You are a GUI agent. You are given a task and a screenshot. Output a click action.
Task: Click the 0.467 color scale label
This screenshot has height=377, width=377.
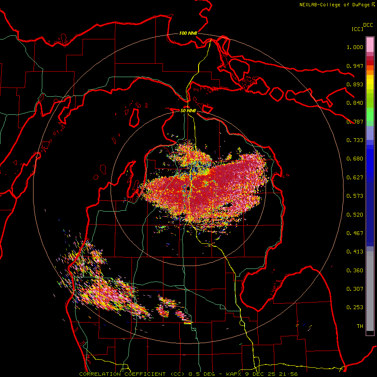click(x=355, y=233)
